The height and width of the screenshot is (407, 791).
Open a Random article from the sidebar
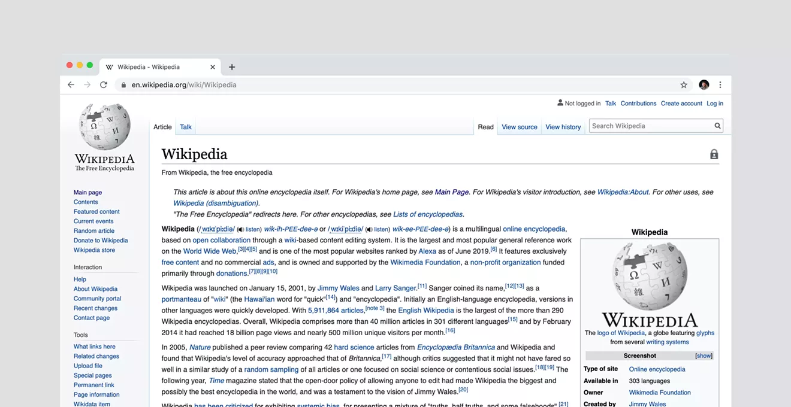pyautogui.click(x=94, y=231)
